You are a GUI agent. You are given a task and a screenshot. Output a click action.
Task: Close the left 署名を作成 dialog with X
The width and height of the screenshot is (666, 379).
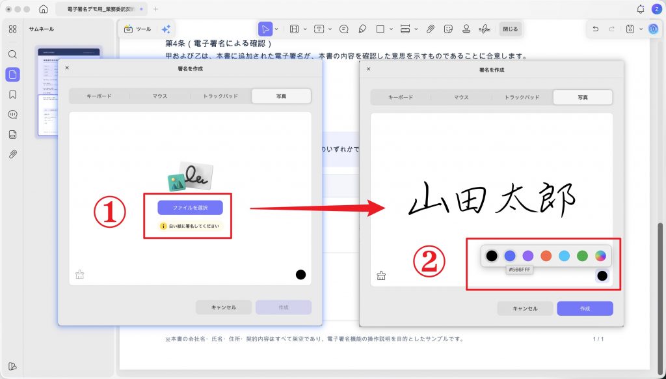tap(67, 68)
